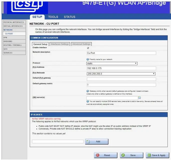Click the Network description field

[121, 53]
